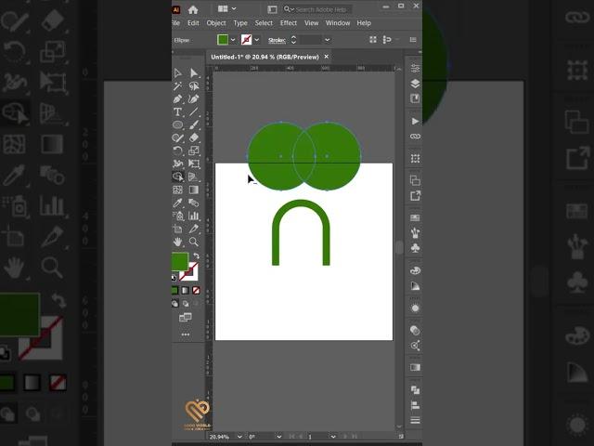Image resolution: width=594 pixels, height=446 pixels.
Task: Reset to default fill and stroke
Action: pos(174,277)
